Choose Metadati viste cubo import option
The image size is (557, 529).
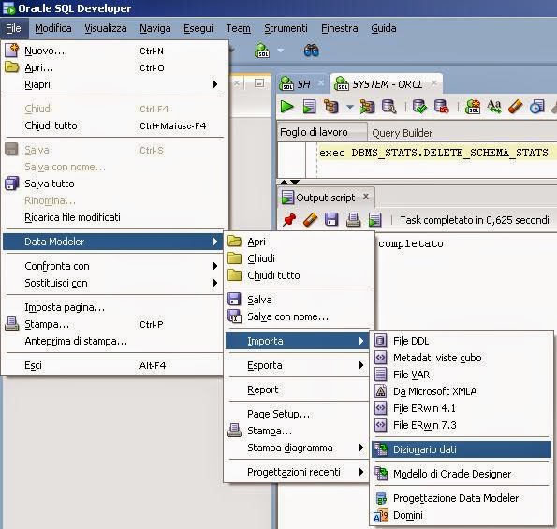(462, 358)
